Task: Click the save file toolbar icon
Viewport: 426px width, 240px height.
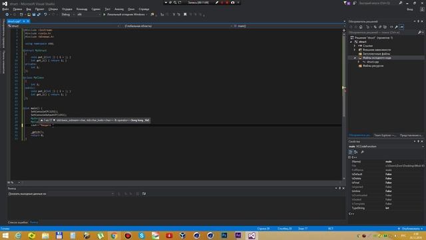Action: coord(34,15)
